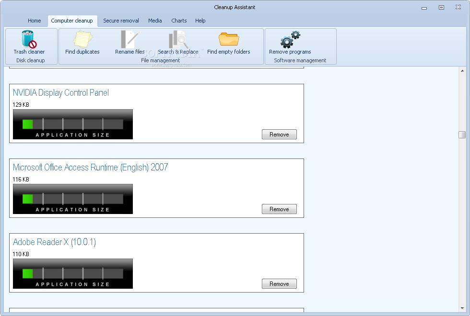Open the Remove programs gear icon
The image size is (470, 316).
(x=290, y=39)
